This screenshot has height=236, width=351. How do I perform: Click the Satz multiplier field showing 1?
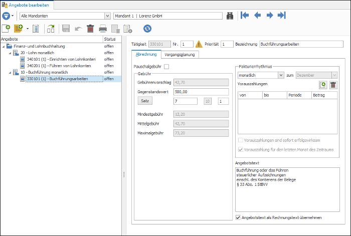pos(223,101)
